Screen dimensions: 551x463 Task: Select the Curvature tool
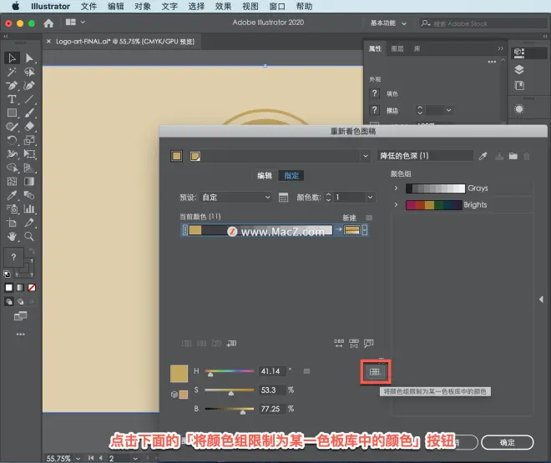(29, 86)
